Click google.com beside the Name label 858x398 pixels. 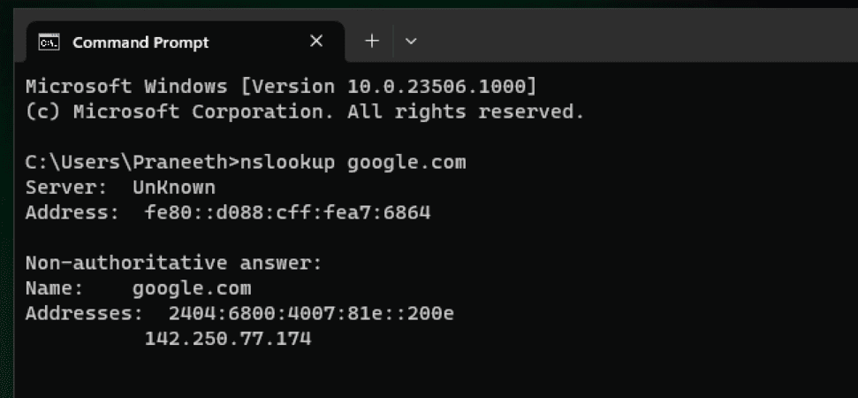pos(192,288)
